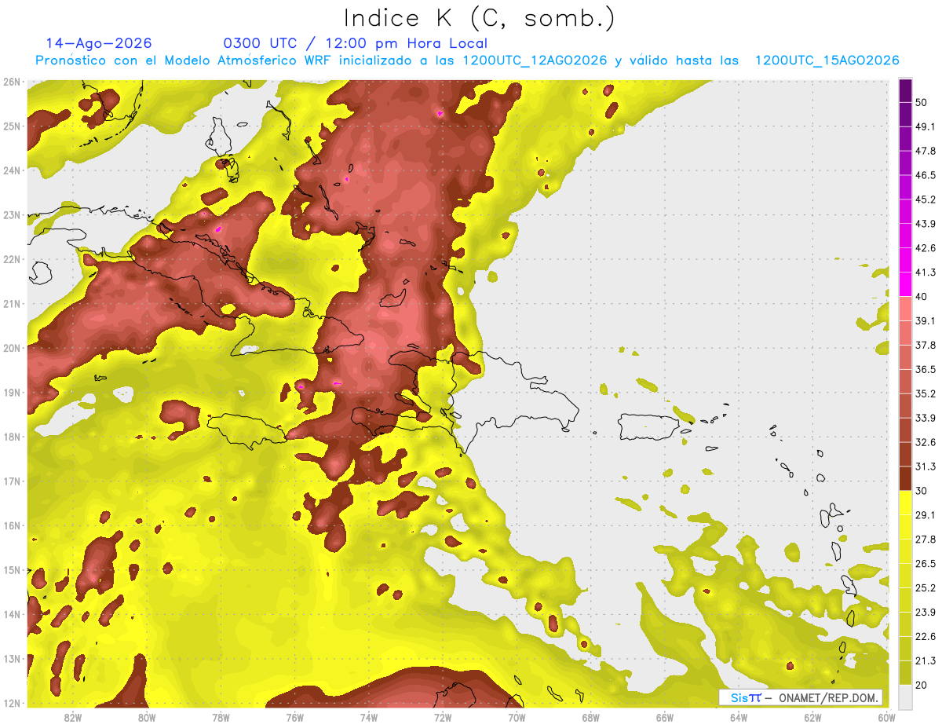Image resolution: width=942 pixels, height=728 pixels.
Task: Click the 66W longitude label
Action: point(665,717)
